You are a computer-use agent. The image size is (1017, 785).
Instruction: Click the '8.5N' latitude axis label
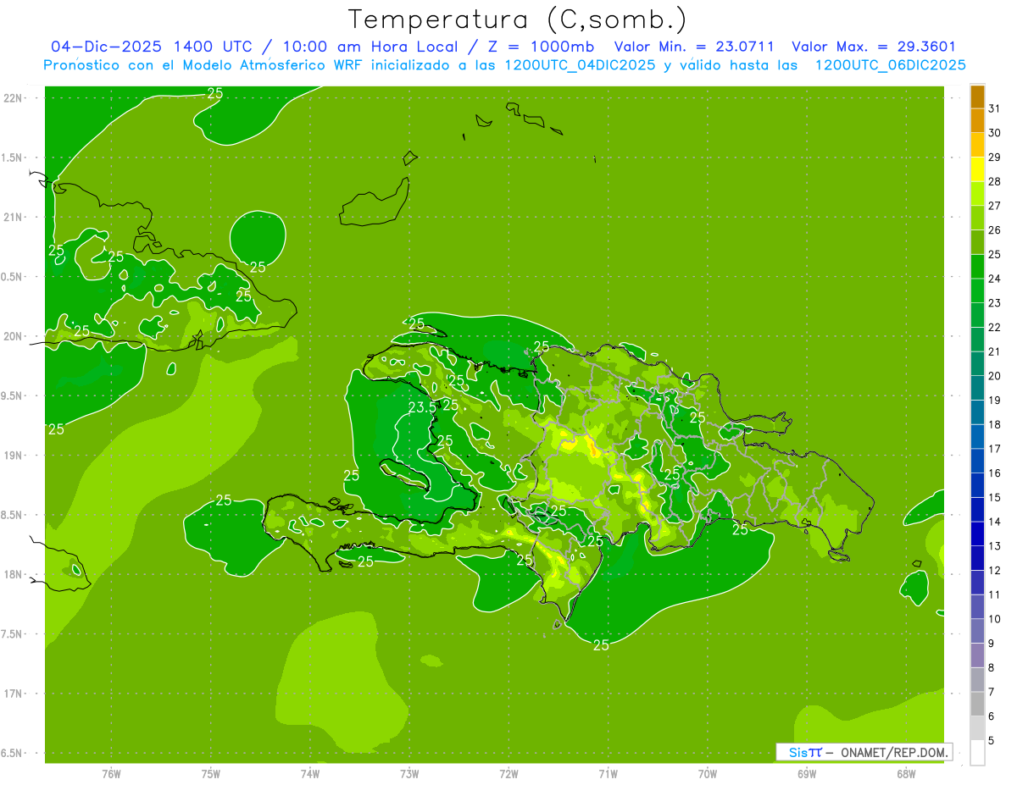[x=12, y=515]
